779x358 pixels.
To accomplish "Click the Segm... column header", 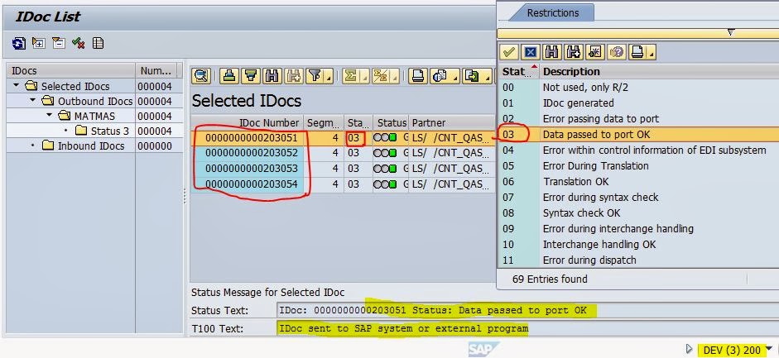I will tap(324, 122).
